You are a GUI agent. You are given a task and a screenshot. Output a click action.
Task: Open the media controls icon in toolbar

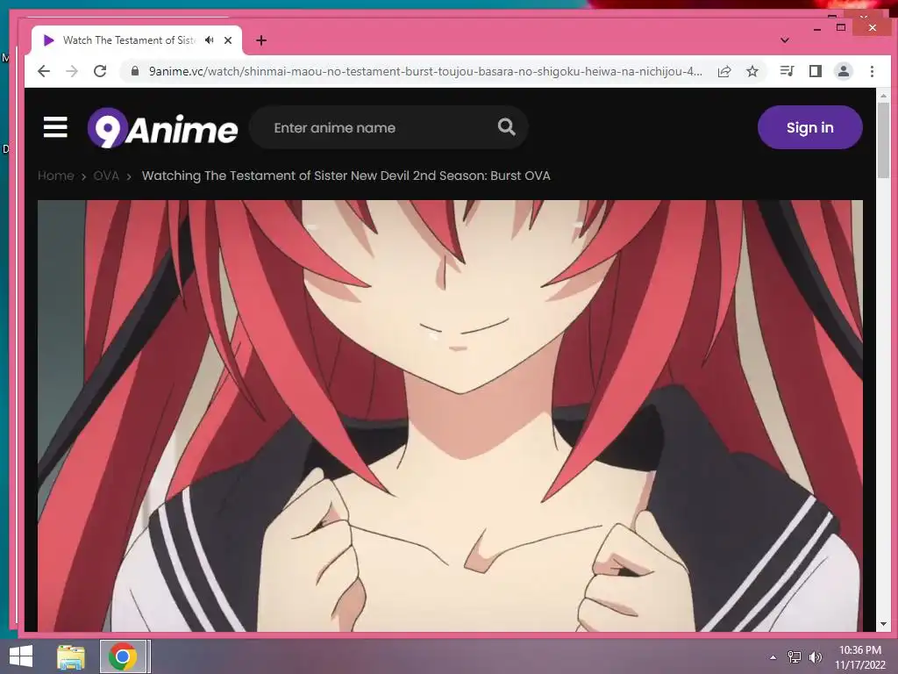[x=787, y=71]
